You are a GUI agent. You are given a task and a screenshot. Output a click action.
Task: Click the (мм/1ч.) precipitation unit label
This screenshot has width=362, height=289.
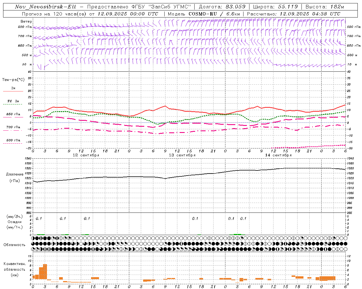(x=15, y=227)
